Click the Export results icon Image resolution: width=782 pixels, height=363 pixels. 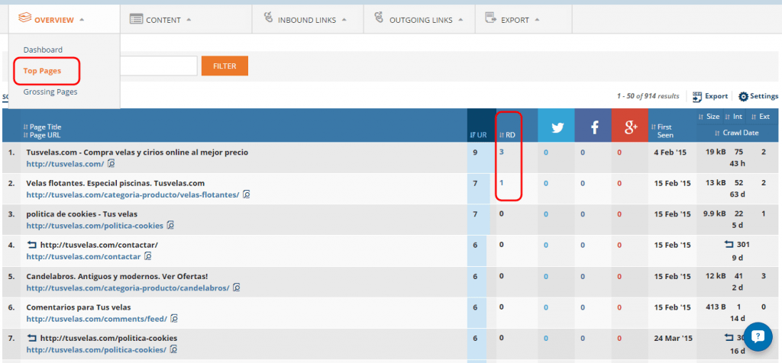pyautogui.click(x=697, y=97)
